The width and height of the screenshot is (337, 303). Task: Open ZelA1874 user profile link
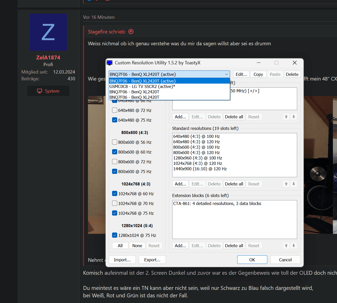pos(48,58)
